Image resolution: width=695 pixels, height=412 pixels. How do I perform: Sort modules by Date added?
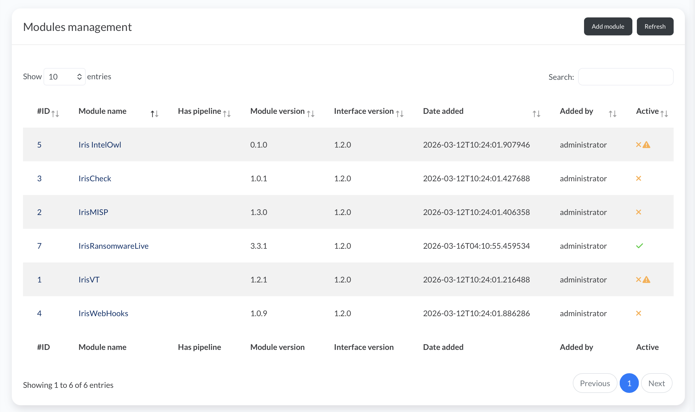tap(536, 113)
